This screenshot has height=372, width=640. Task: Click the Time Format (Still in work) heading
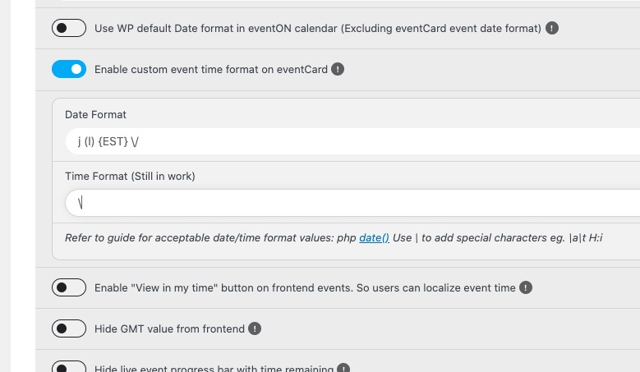point(130,177)
